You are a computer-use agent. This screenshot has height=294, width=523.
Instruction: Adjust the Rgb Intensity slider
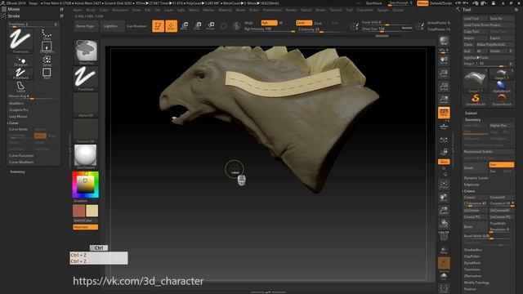270,29
